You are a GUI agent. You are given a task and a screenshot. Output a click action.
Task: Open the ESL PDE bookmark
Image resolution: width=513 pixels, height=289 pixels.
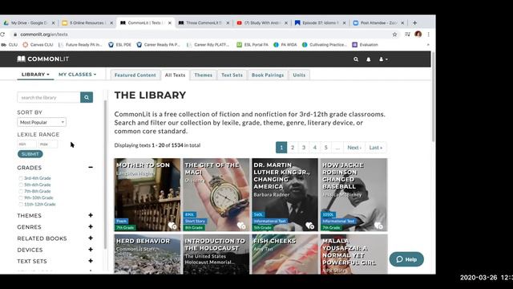tap(119, 45)
